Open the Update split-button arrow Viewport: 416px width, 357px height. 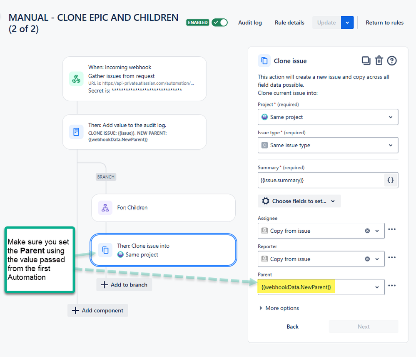pyautogui.click(x=347, y=23)
